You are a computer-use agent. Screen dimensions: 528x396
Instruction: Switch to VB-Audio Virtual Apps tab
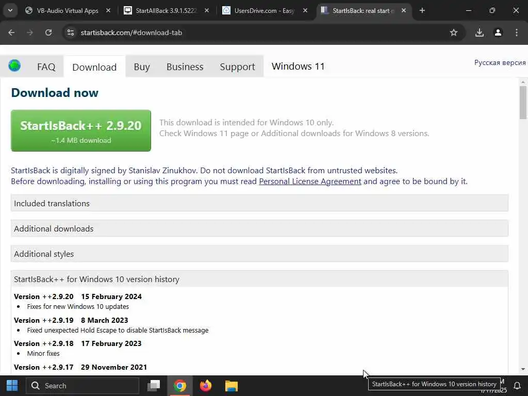tap(68, 10)
